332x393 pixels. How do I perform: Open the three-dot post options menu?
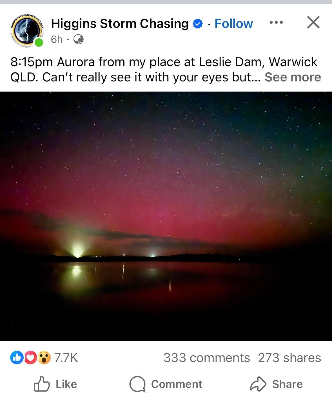pos(276,22)
